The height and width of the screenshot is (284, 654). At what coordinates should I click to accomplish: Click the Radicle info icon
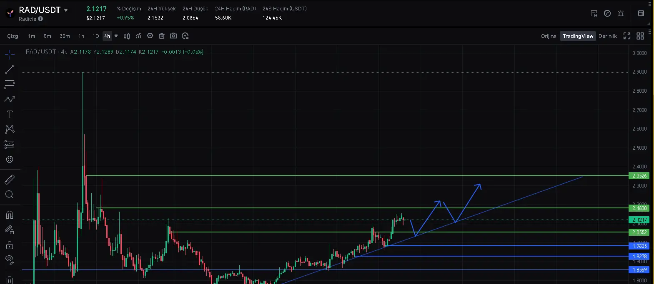click(41, 19)
